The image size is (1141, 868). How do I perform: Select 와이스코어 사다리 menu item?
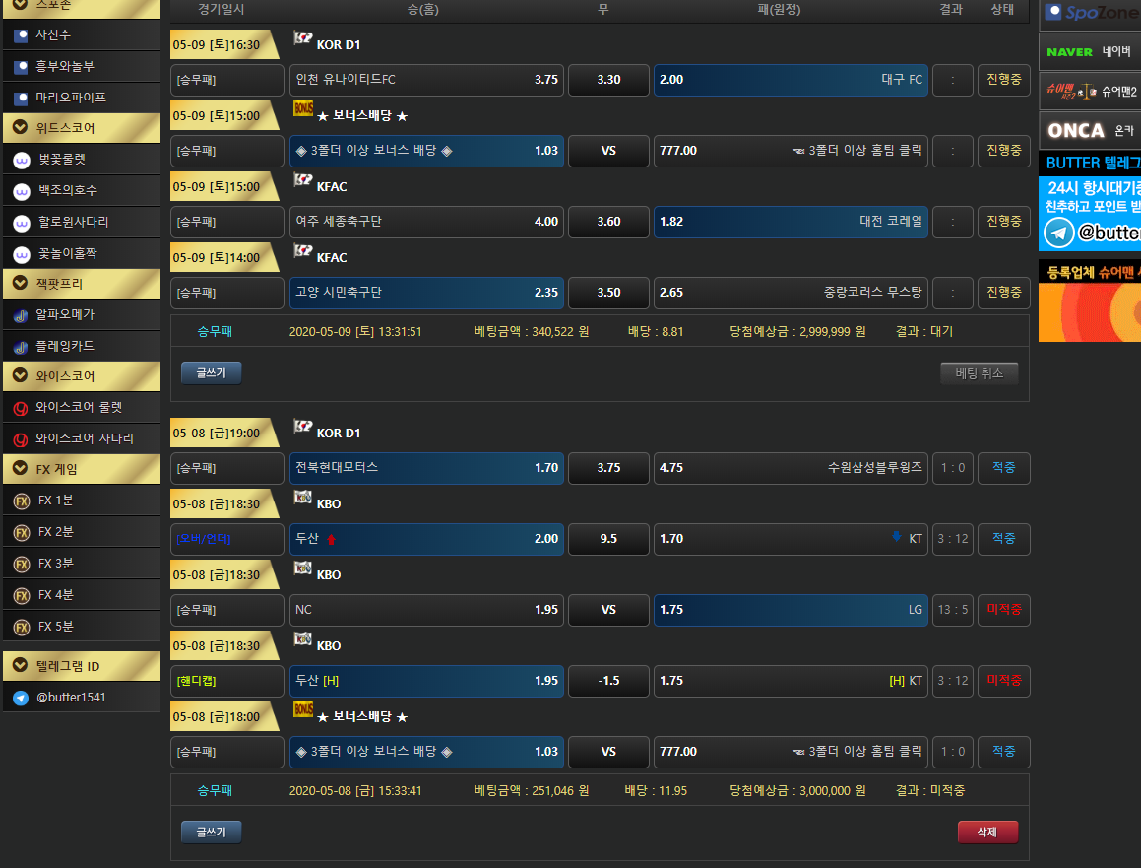coord(84,438)
